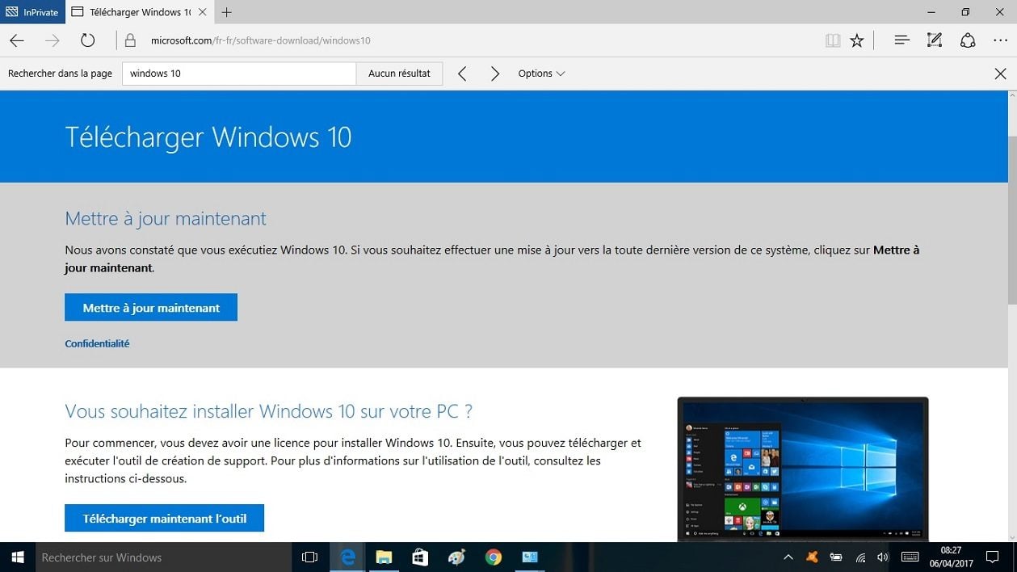Open the Edge more actions ellipsis menu
The image size is (1017, 572).
click(1000, 40)
